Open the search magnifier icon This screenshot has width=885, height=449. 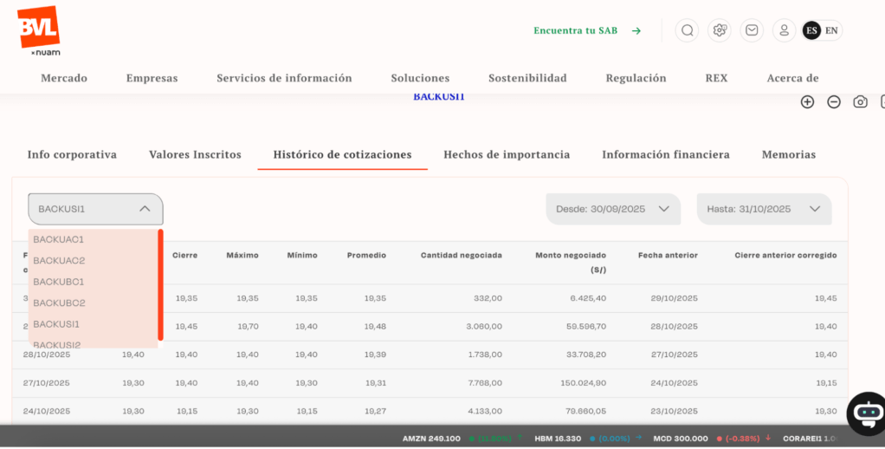click(x=687, y=30)
